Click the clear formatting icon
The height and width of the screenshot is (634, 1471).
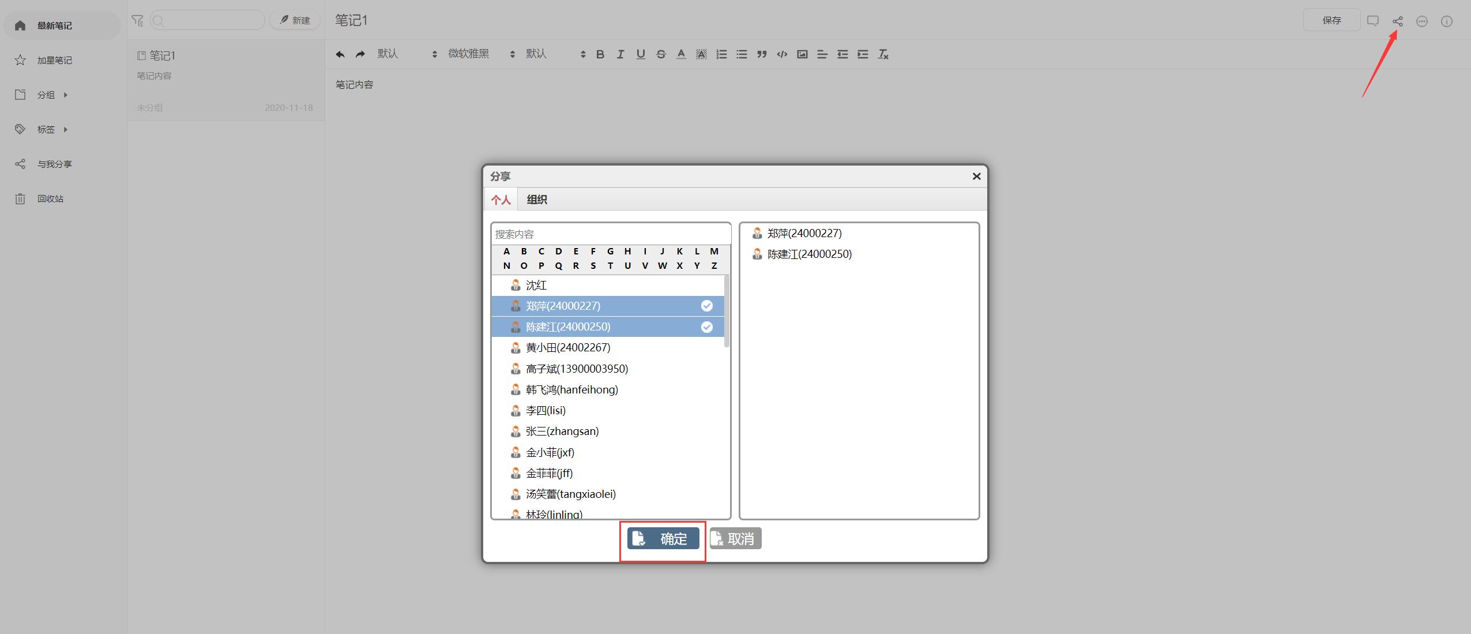(x=883, y=54)
